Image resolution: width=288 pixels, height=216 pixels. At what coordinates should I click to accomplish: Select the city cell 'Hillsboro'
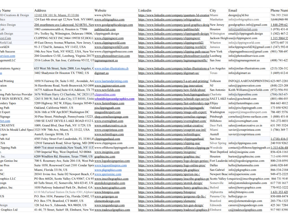219,121
